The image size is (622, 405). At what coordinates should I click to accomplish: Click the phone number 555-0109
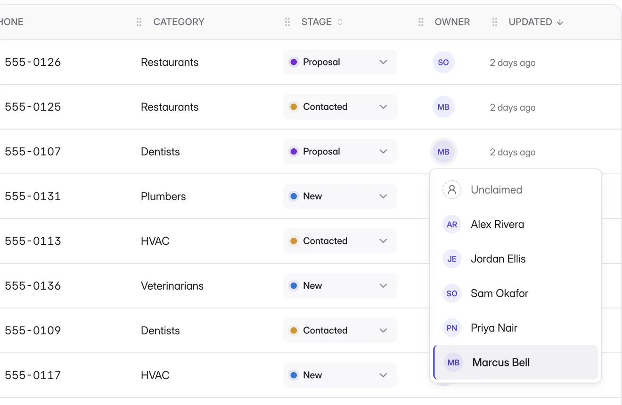tap(33, 331)
